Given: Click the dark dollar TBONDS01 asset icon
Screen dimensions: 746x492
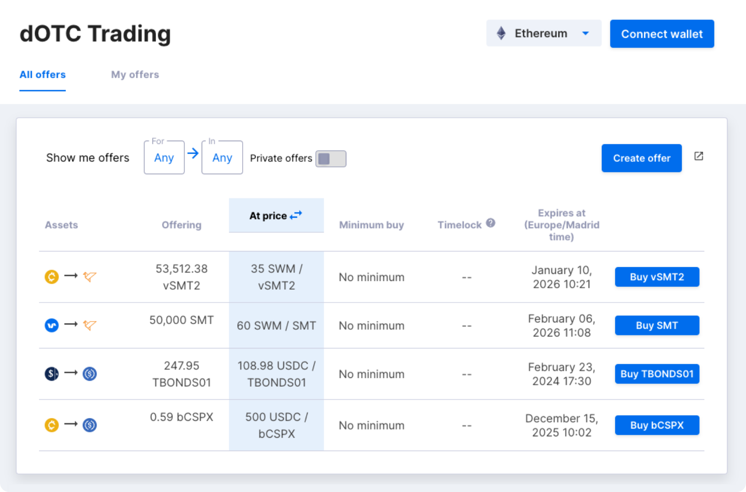Looking at the screenshot, I should tap(51, 374).
